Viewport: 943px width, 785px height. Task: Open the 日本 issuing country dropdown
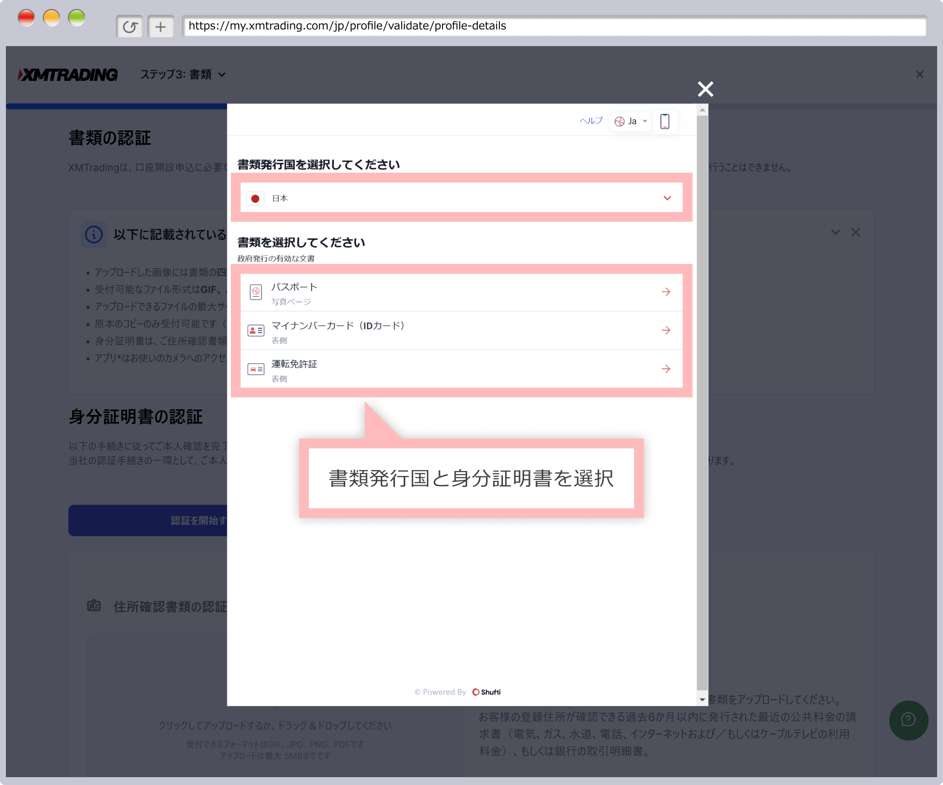[x=461, y=198]
